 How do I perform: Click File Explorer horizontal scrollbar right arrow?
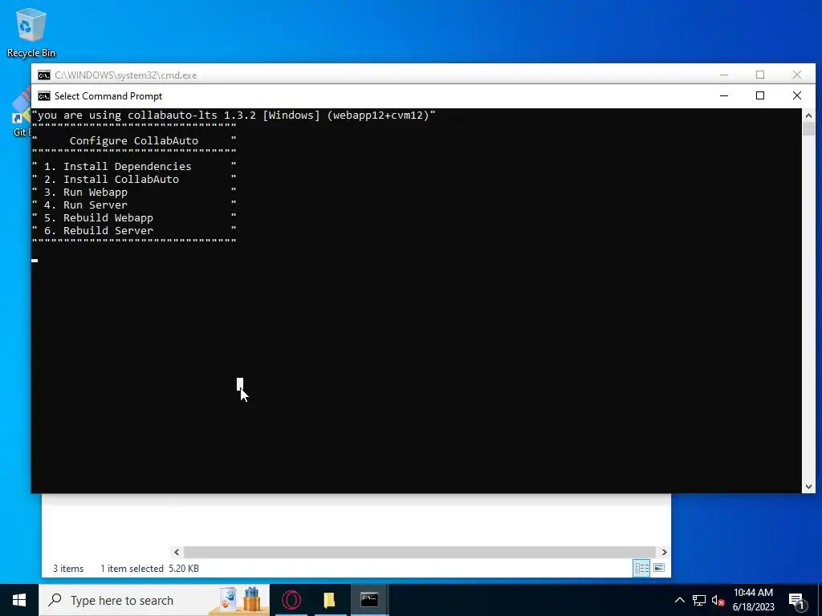click(x=664, y=552)
